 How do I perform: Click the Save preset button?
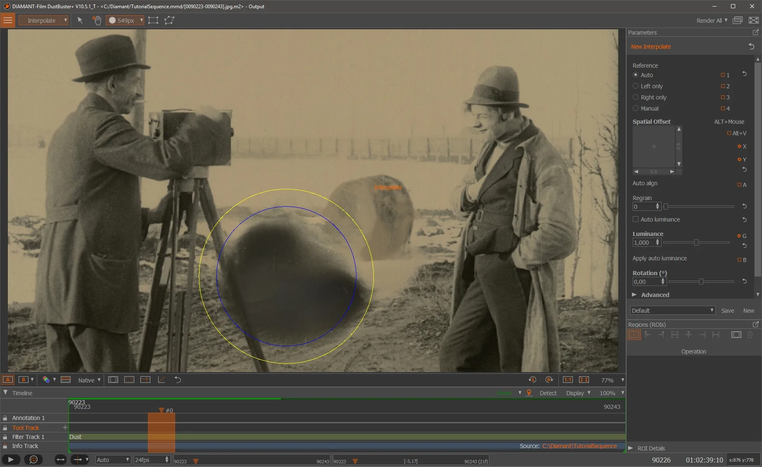point(727,311)
